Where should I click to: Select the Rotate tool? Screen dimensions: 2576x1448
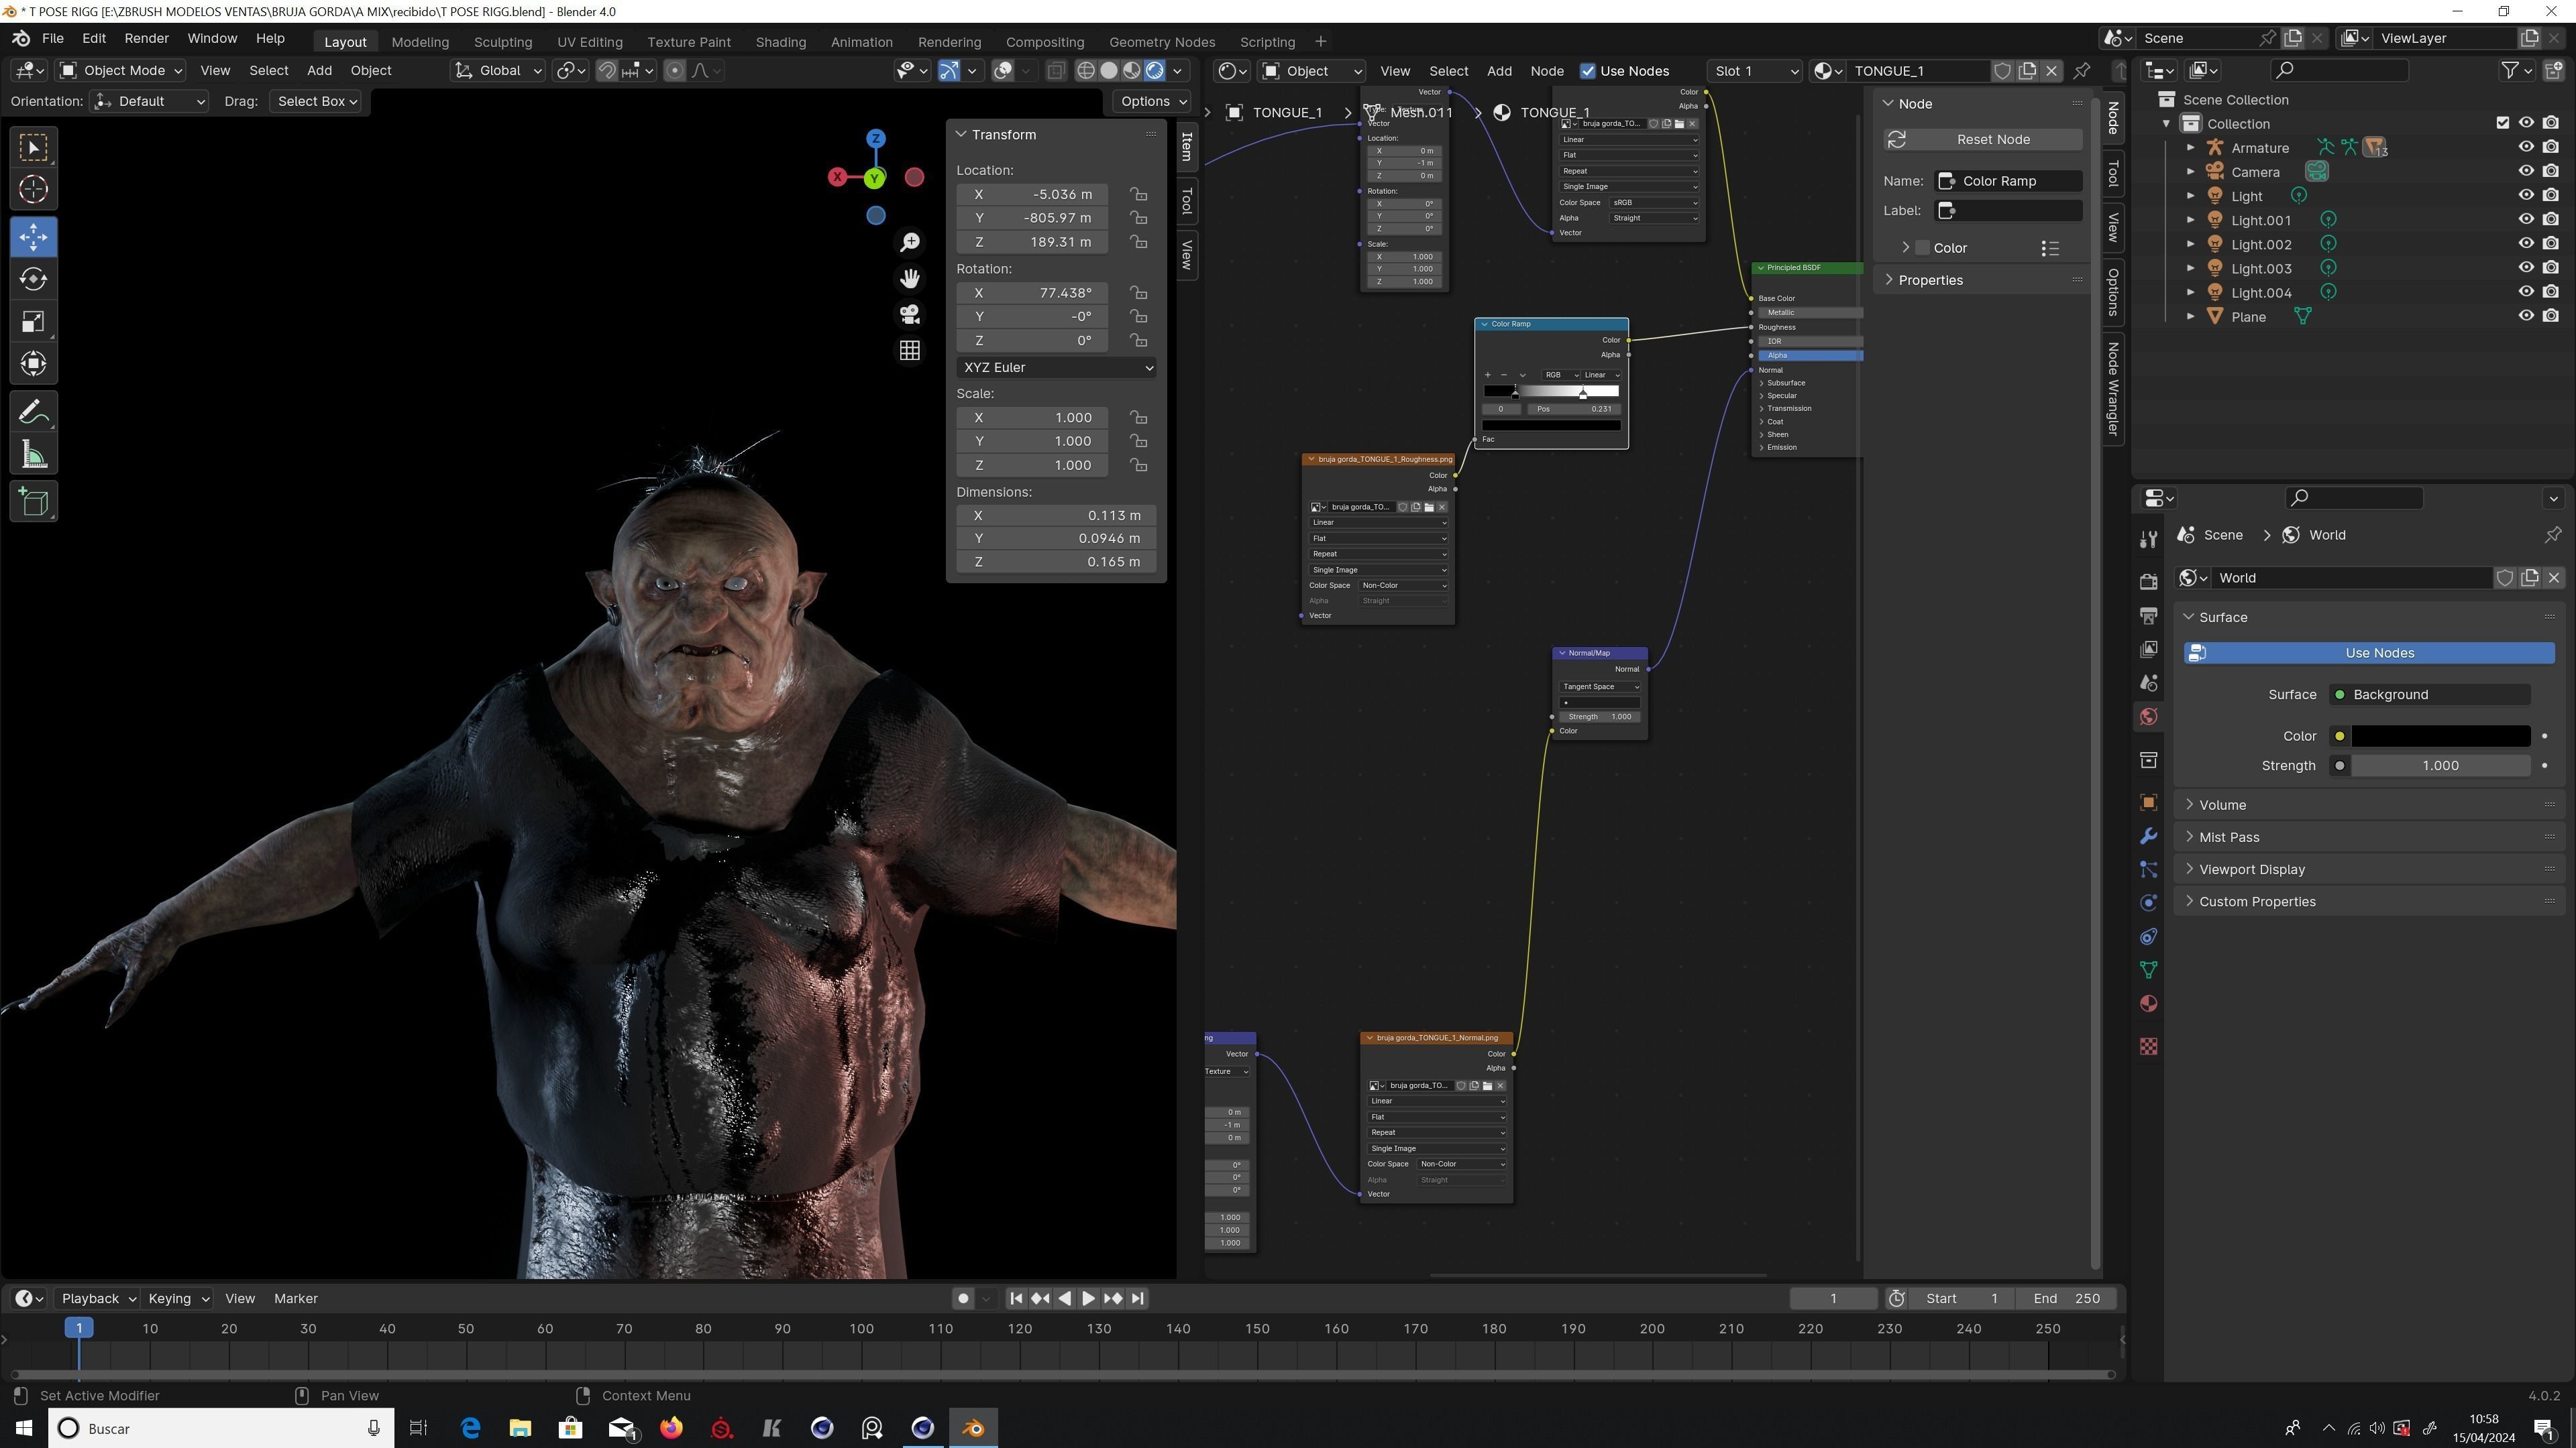click(x=33, y=280)
